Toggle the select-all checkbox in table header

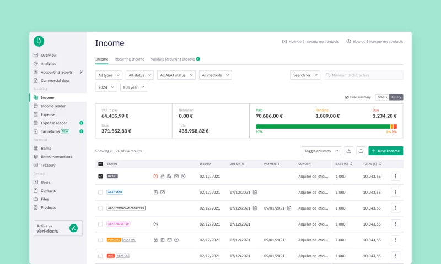tap(100, 164)
